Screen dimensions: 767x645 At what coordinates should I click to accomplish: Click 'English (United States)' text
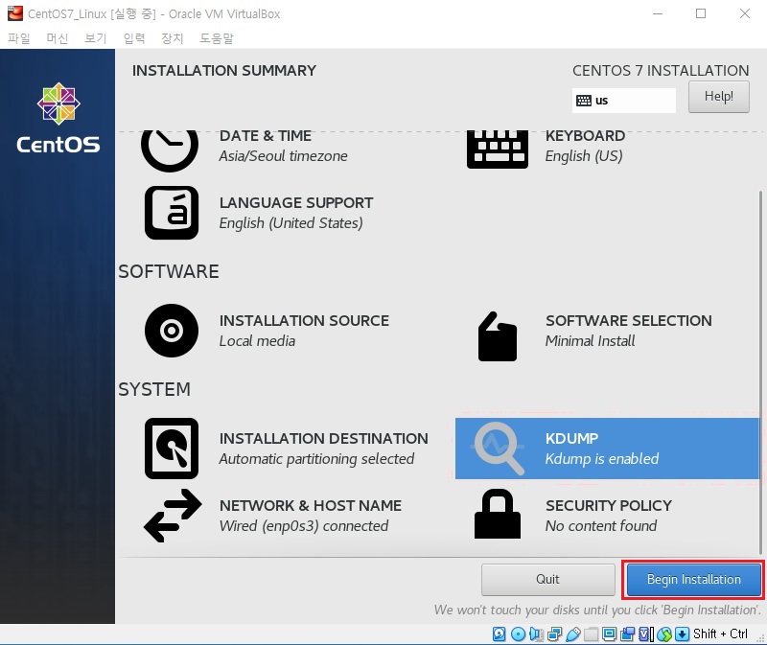click(291, 223)
